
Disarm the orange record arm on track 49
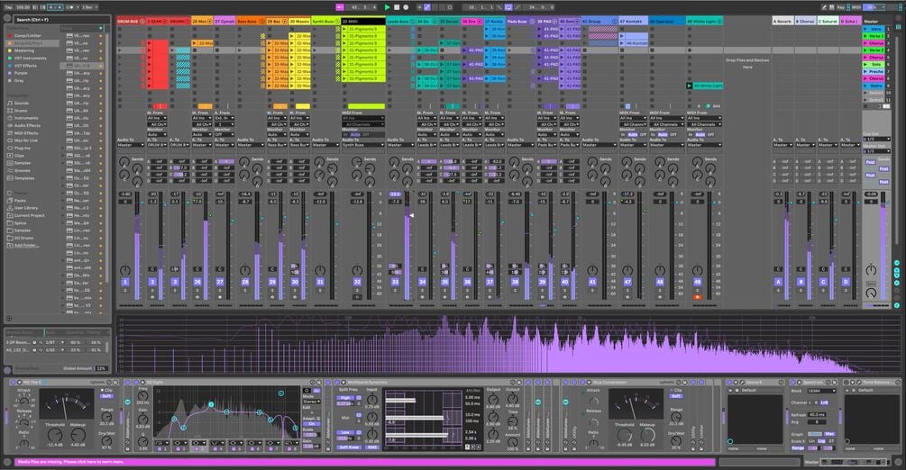(698, 297)
